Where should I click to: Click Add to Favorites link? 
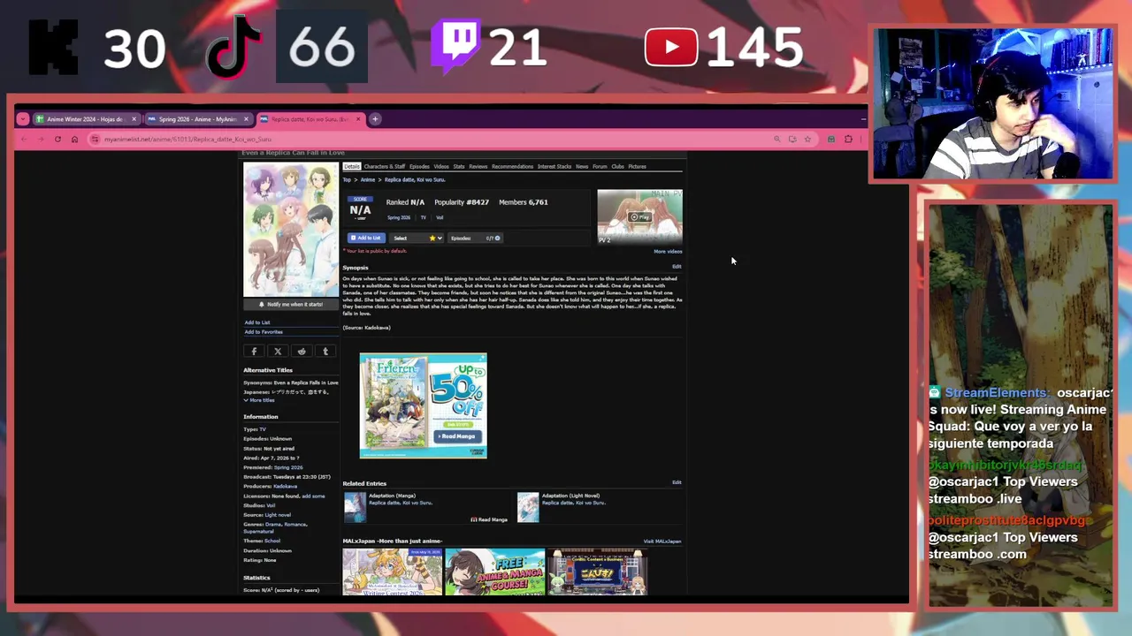[x=264, y=332]
